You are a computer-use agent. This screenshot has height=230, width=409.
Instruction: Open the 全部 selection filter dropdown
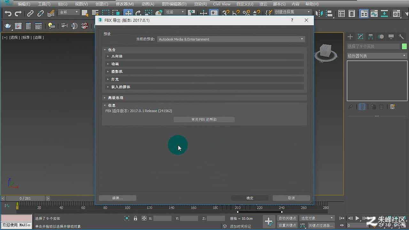pyautogui.click(x=69, y=12)
